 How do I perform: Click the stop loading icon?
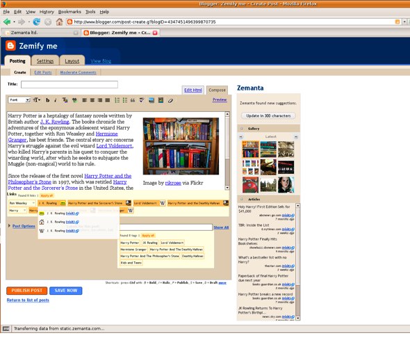click(48, 22)
